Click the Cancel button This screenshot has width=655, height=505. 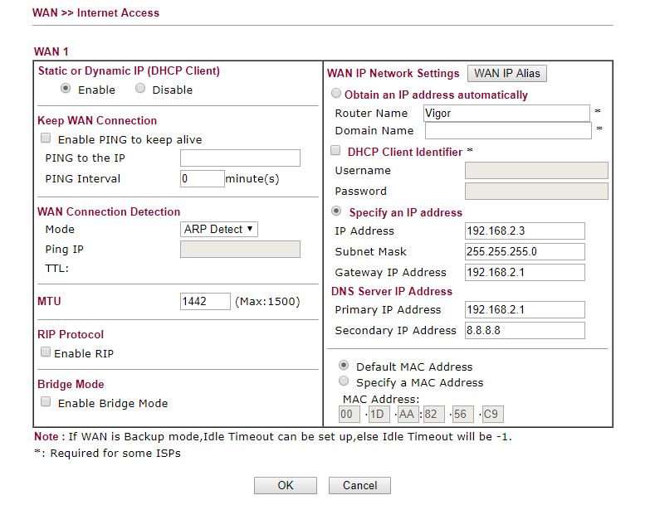359,485
